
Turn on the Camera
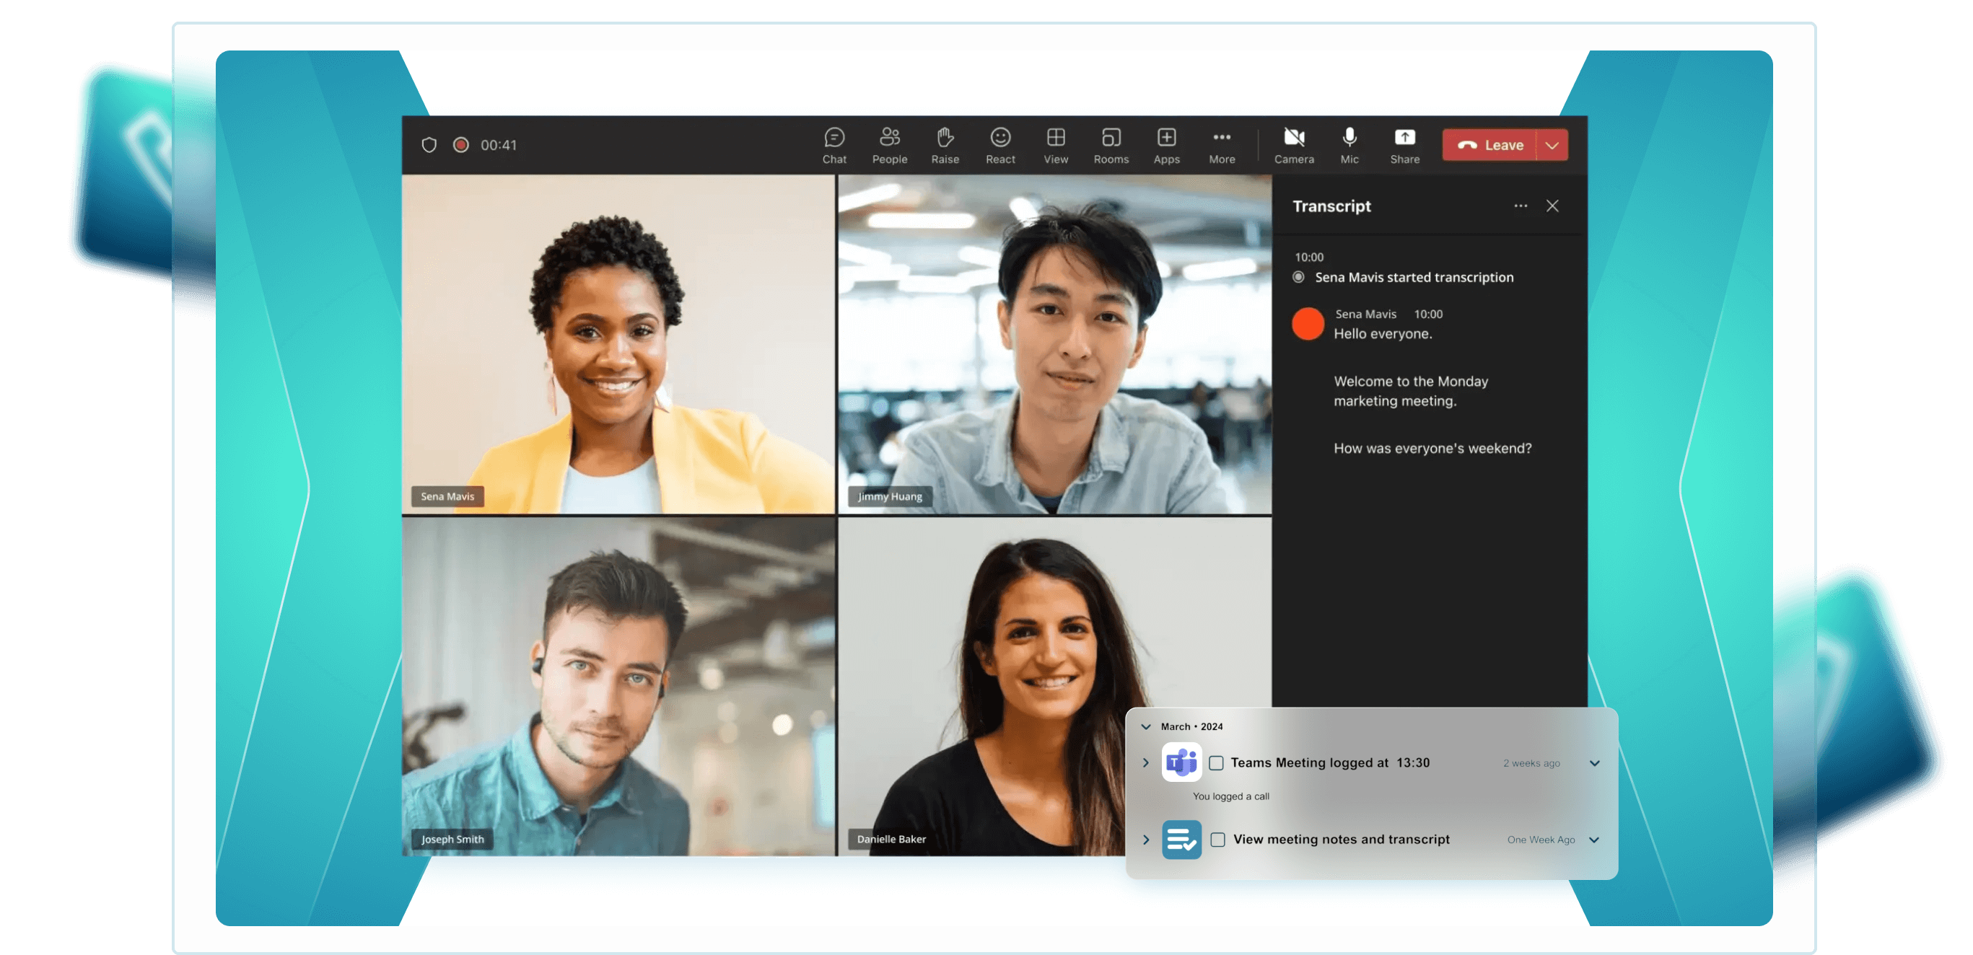[1294, 145]
